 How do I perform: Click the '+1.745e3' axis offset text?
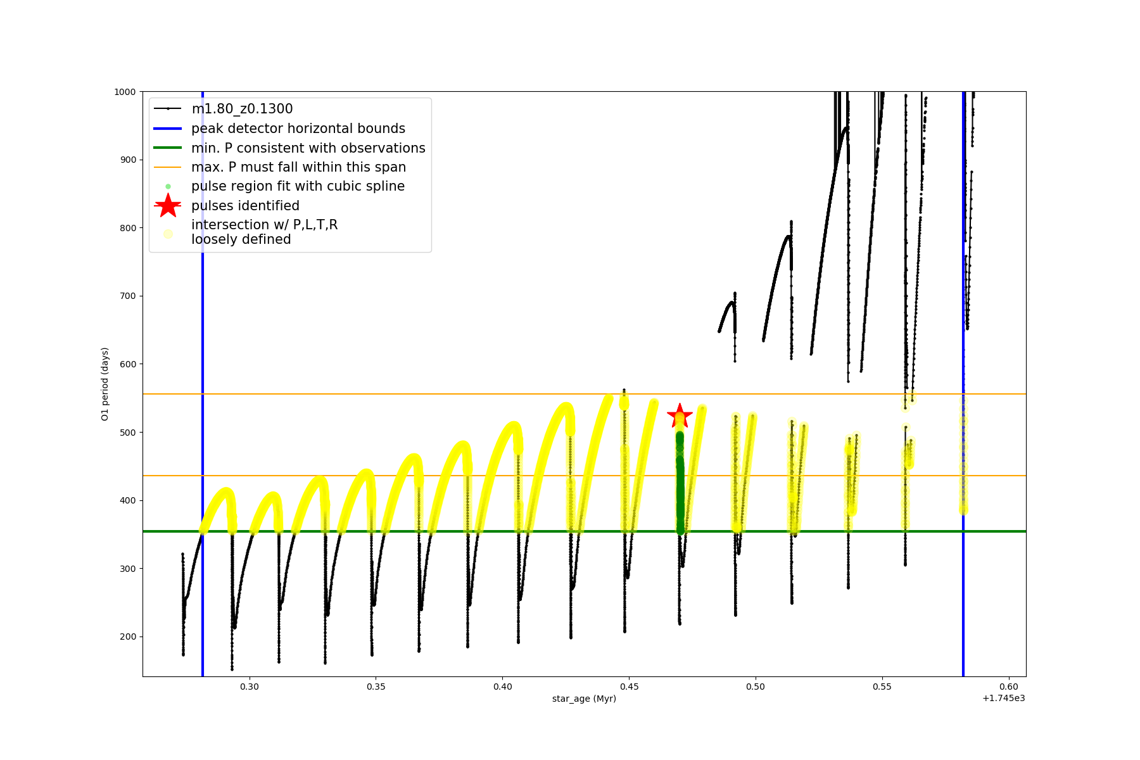1003,698
